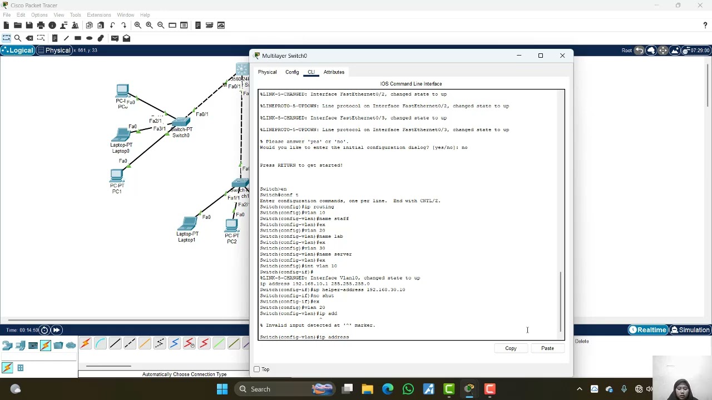Open Microsoft Edge from taskbar

(388, 389)
